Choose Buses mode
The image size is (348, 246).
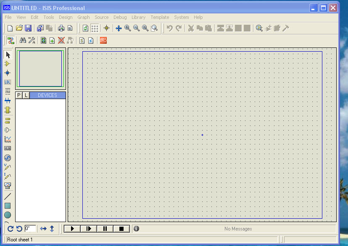point(8,101)
